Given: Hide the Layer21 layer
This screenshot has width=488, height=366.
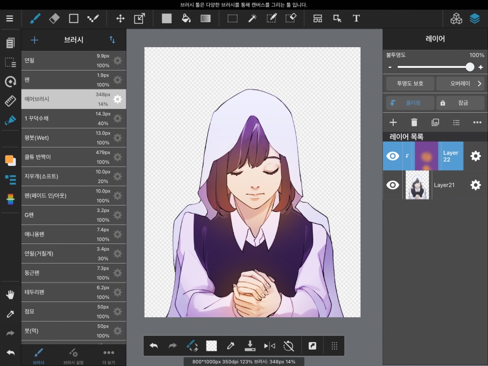Looking at the screenshot, I should [393, 185].
